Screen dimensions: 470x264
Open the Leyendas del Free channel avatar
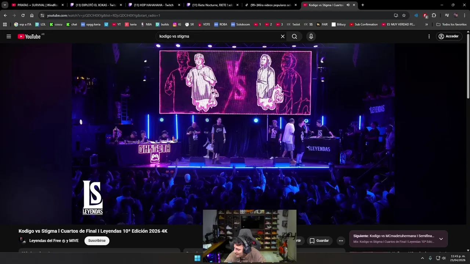[23, 241]
